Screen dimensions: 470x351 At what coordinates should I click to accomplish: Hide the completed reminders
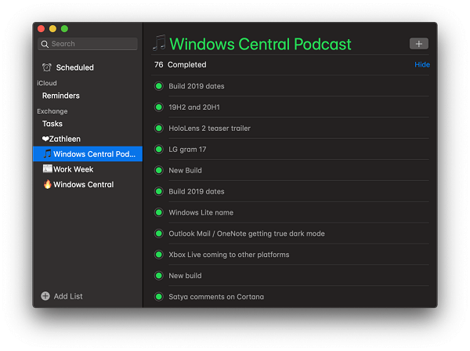(422, 65)
